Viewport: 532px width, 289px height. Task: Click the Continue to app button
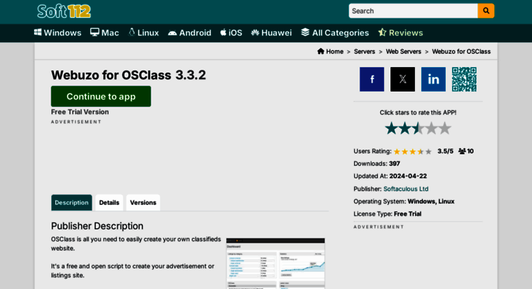(101, 96)
